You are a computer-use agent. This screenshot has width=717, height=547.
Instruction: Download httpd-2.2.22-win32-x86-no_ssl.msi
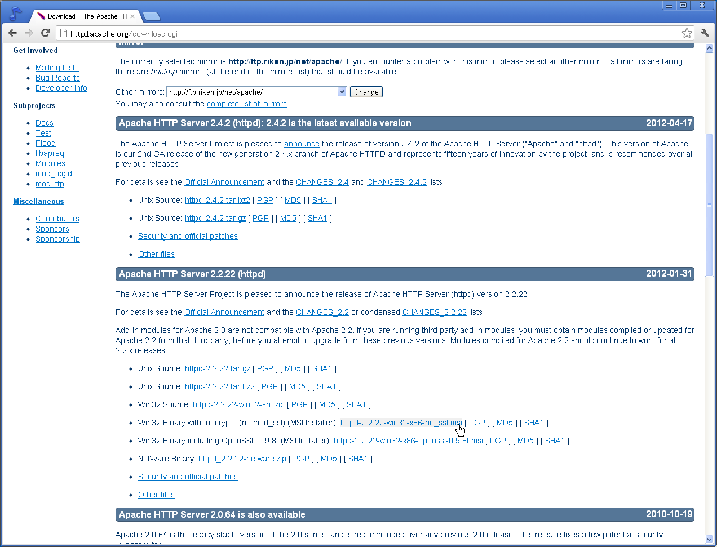click(x=401, y=423)
